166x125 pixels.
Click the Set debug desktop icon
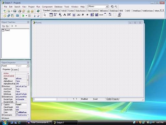(116, 7)
